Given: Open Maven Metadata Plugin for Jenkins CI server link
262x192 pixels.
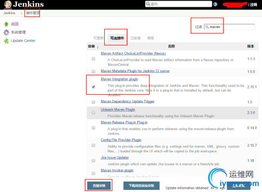Looking at the screenshot, I should coord(135,71).
